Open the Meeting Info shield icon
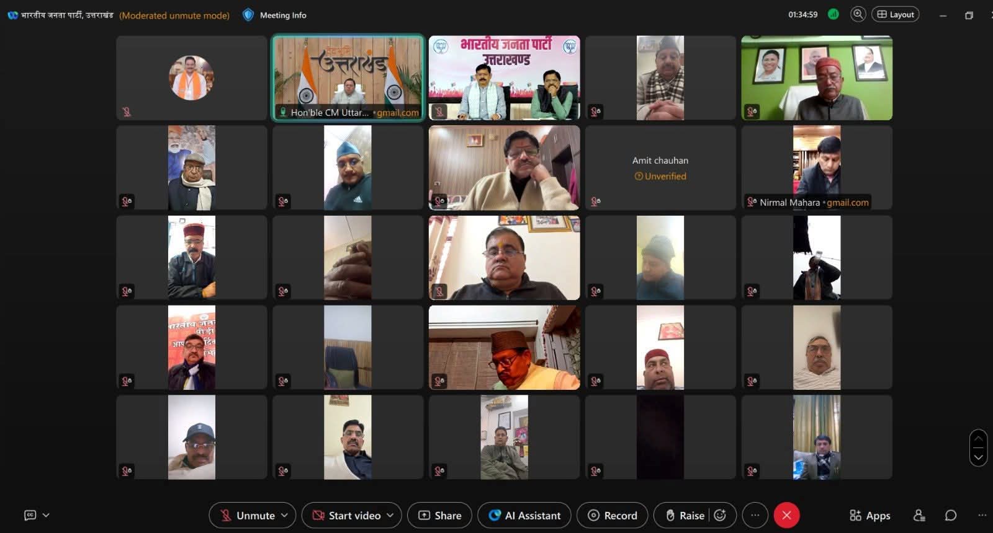Screen dimensions: 993x533 pos(248,15)
